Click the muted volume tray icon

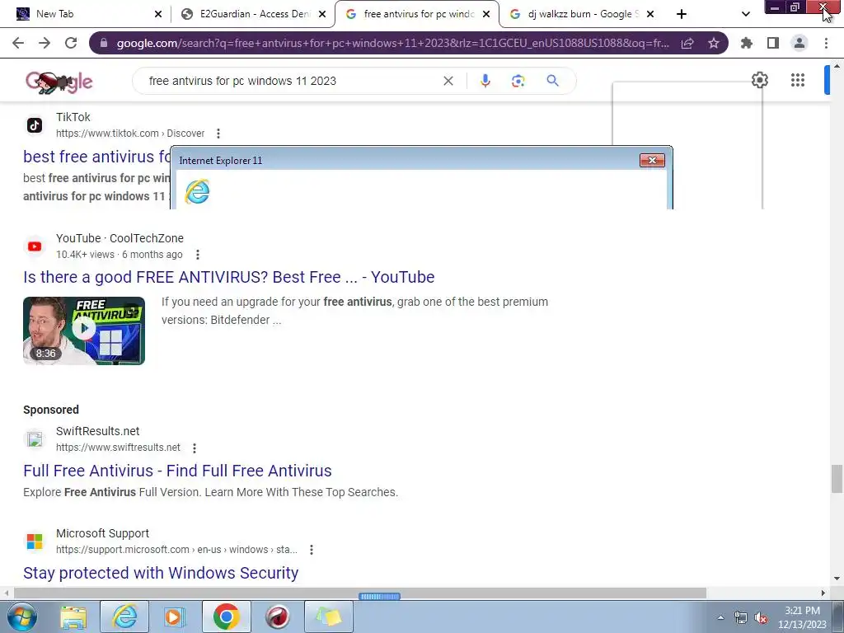[x=761, y=617]
